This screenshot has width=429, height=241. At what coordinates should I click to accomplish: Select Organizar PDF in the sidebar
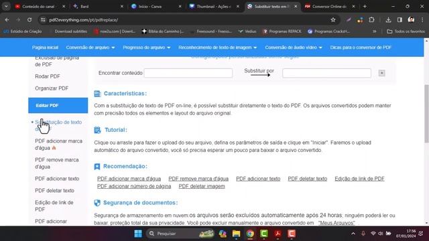point(52,88)
